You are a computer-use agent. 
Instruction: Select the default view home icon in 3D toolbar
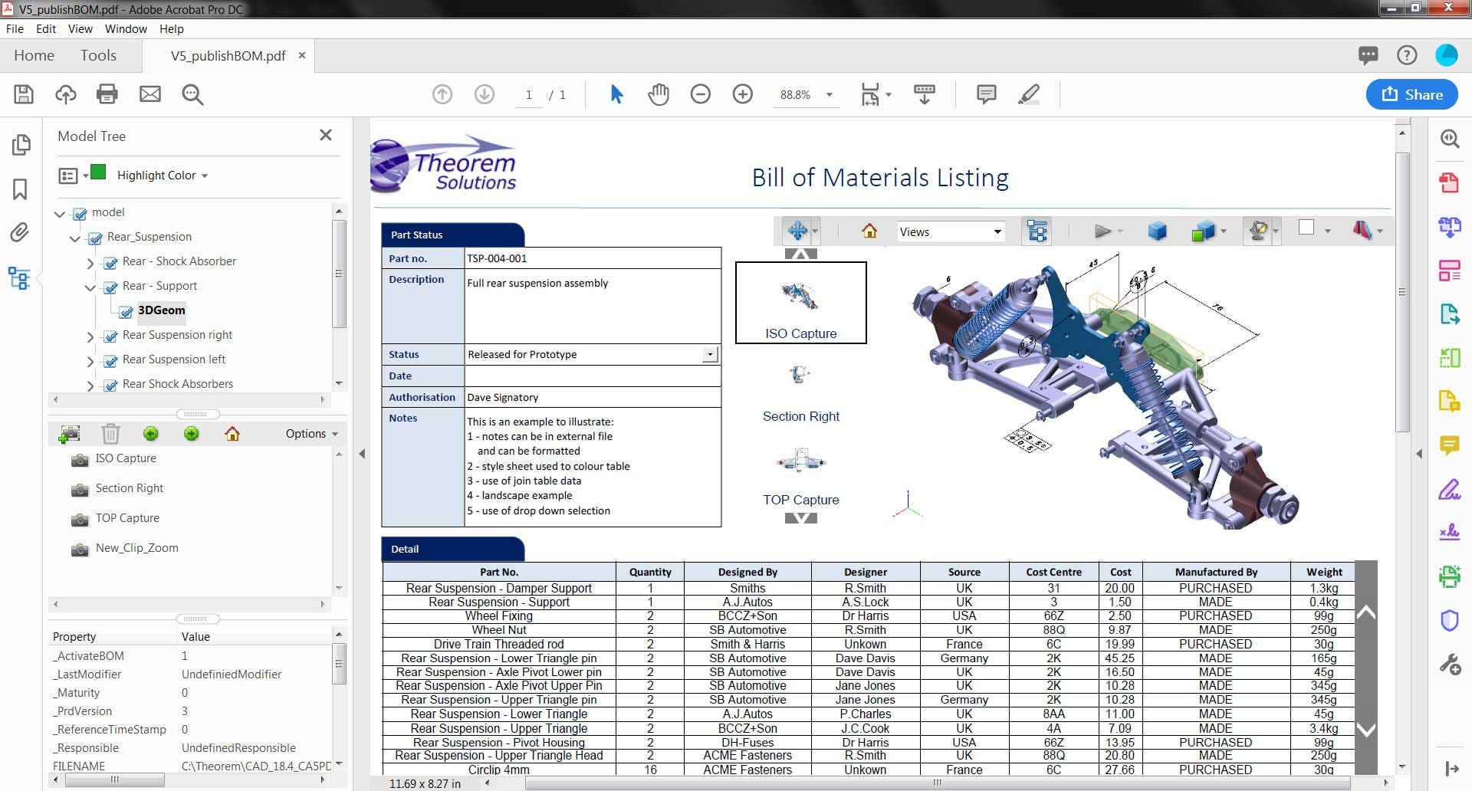click(x=870, y=231)
